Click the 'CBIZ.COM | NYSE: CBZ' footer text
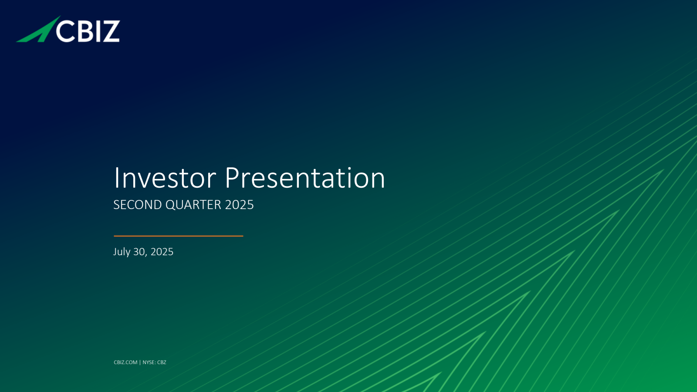 coord(140,362)
